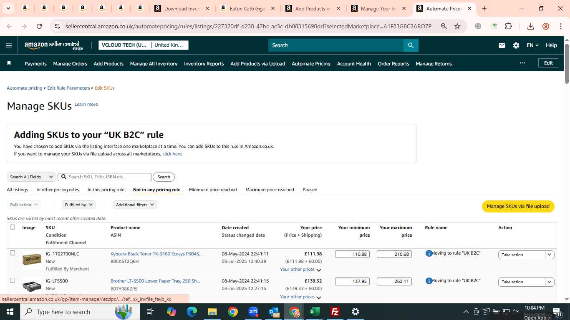Tick checkbox for SKU IG_1T02T90NLC
Image resolution: width=570 pixels, height=320 pixels.
pyautogui.click(x=13, y=253)
